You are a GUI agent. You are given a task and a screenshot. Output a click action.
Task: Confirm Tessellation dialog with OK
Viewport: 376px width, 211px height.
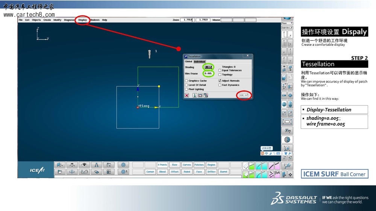click(x=244, y=95)
